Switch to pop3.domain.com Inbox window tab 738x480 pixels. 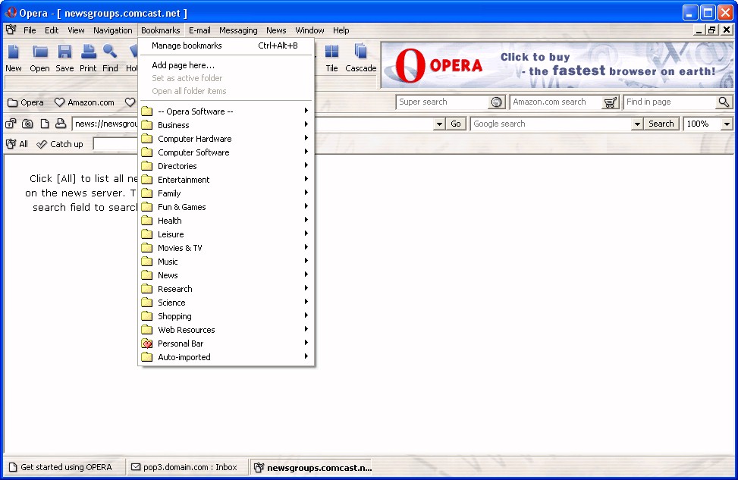click(184, 467)
